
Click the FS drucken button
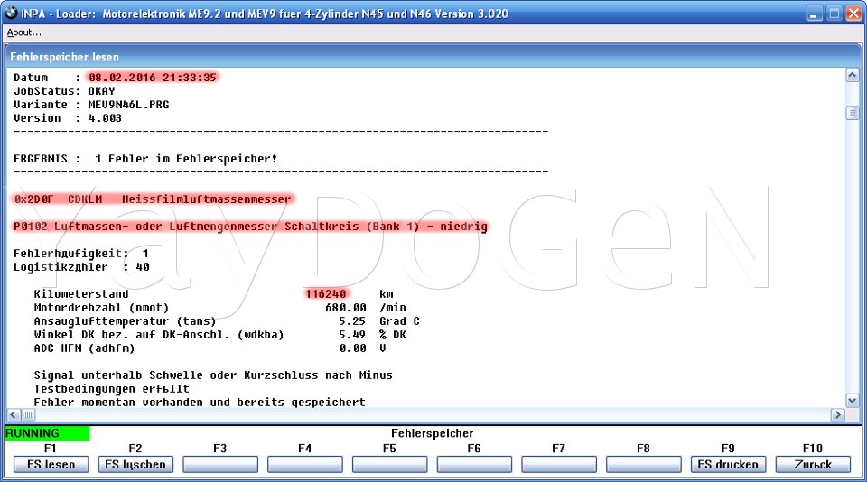(728, 465)
